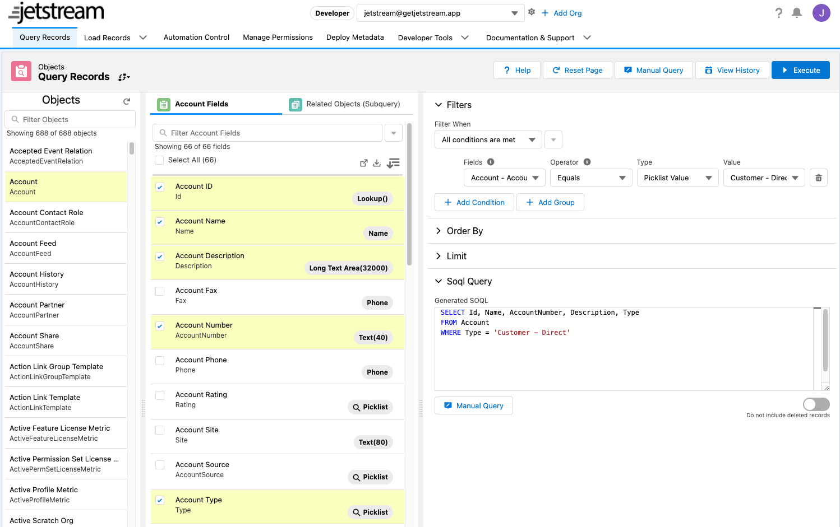Uncheck the Account Name field
840x527 pixels.
pyautogui.click(x=160, y=222)
